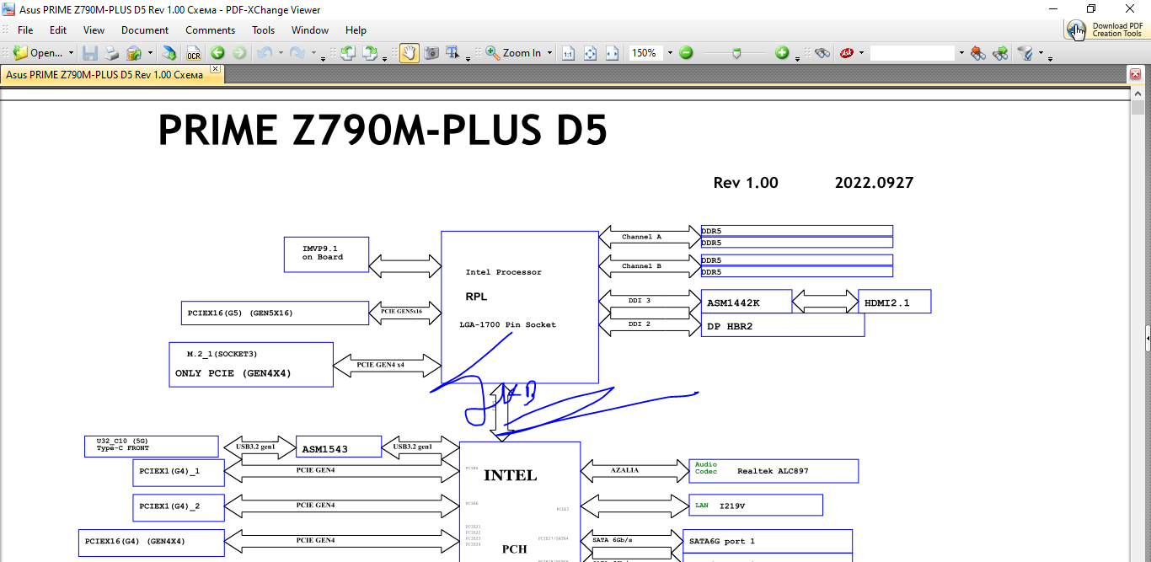Open the File menu
This screenshot has height=562, width=1151.
(25, 29)
